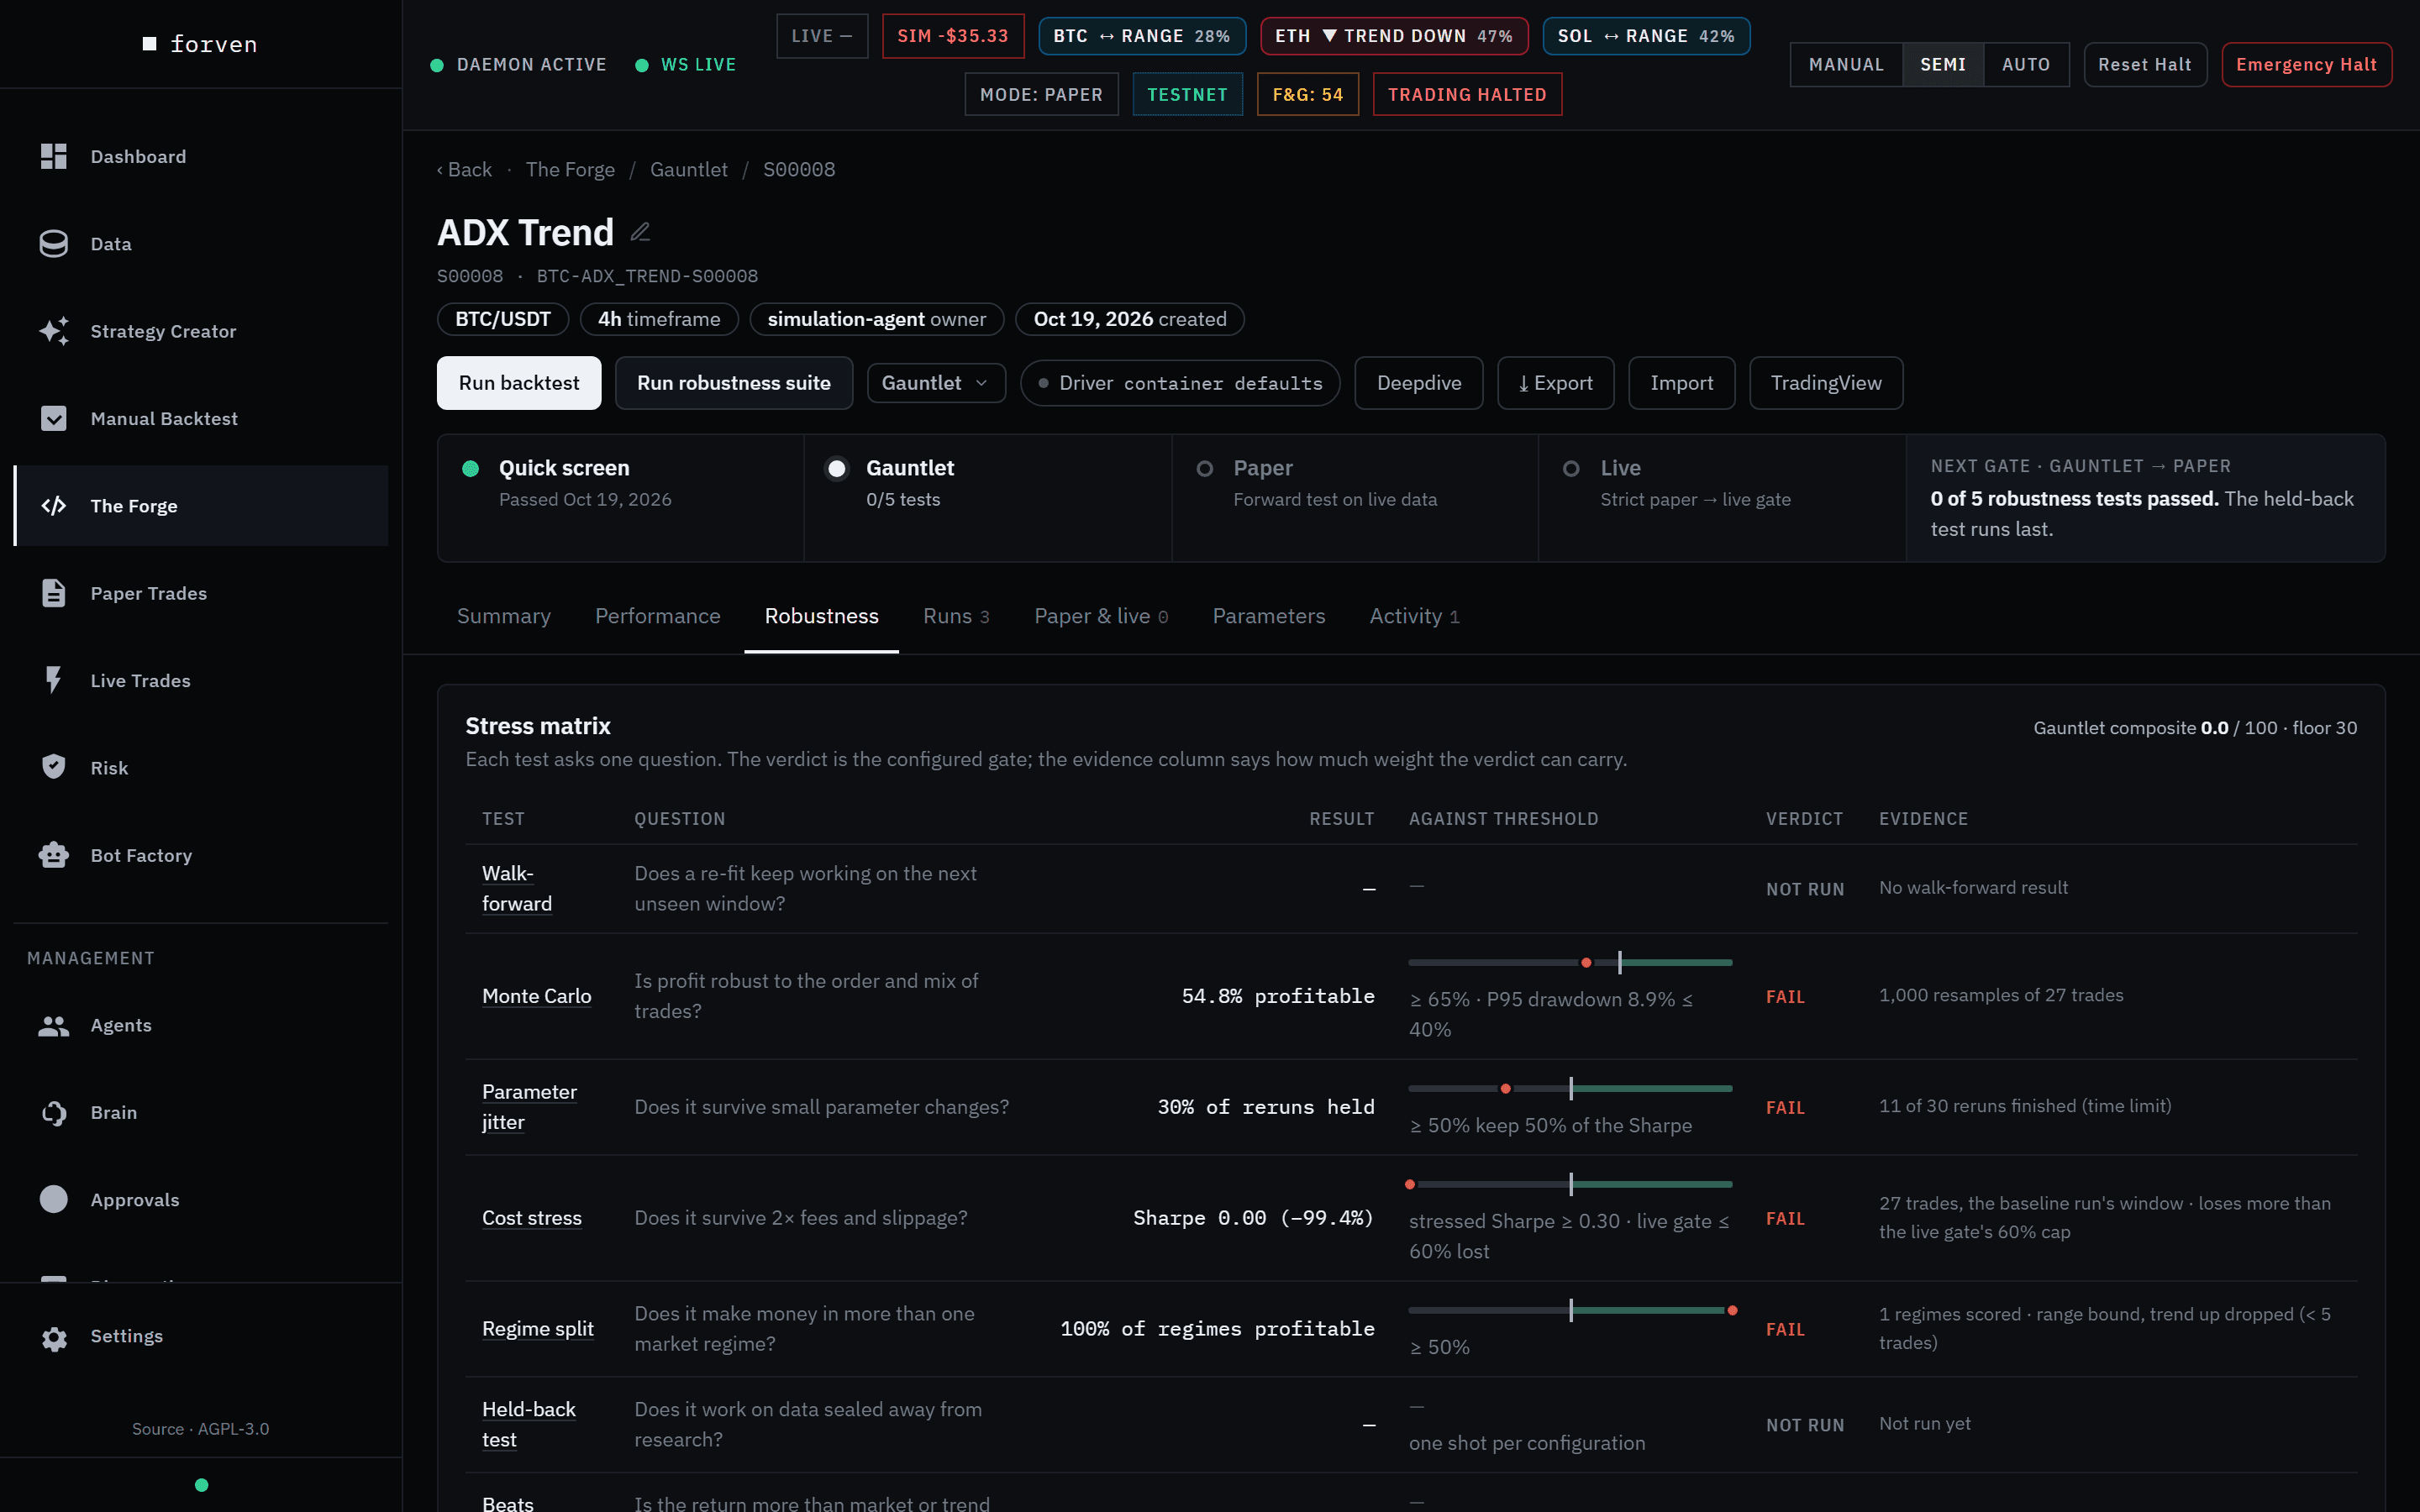
Task: Click the Brain icon in sidebar
Action: pos(53,1112)
